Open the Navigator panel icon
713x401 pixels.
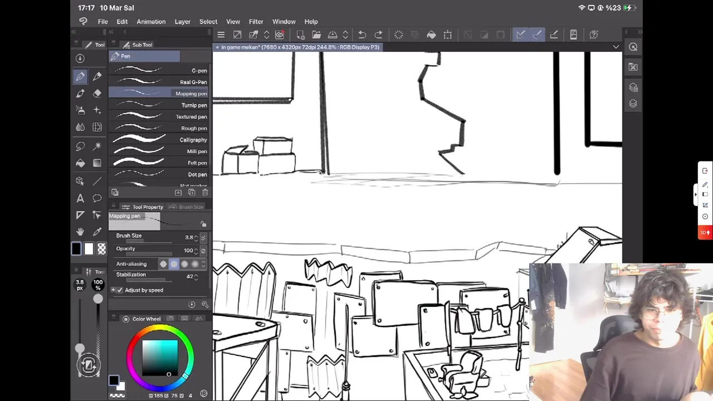pyautogui.click(x=633, y=47)
